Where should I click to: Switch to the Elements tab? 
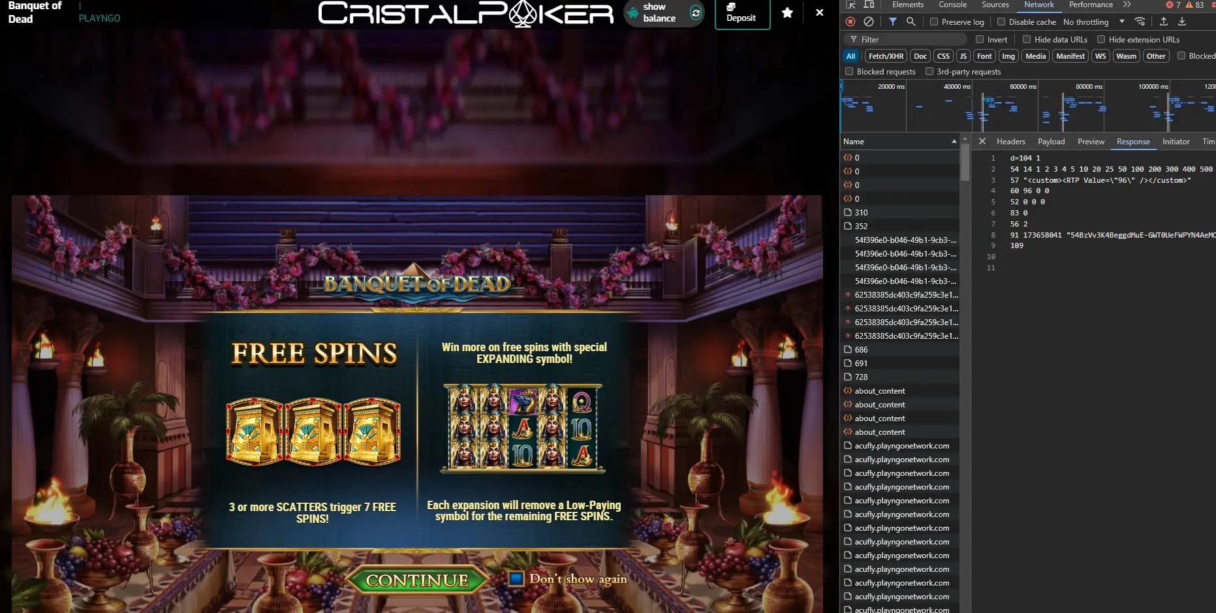(908, 5)
